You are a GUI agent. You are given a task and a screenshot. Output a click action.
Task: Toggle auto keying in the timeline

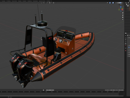click(x=44, y=90)
